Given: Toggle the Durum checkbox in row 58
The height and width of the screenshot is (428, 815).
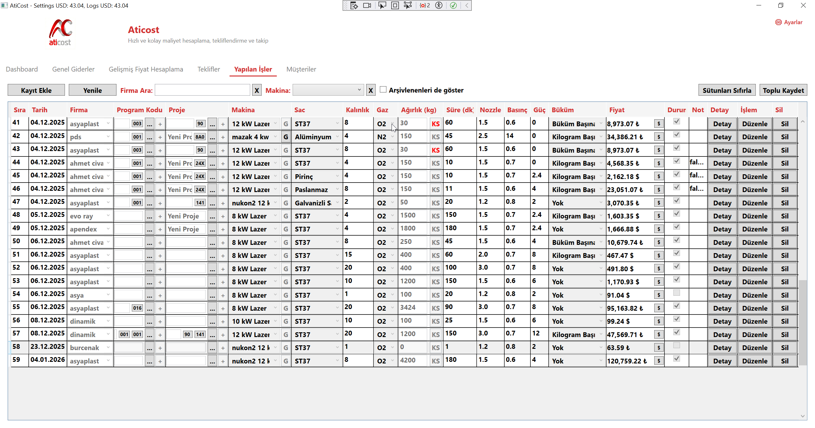Looking at the screenshot, I should (677, 346).
